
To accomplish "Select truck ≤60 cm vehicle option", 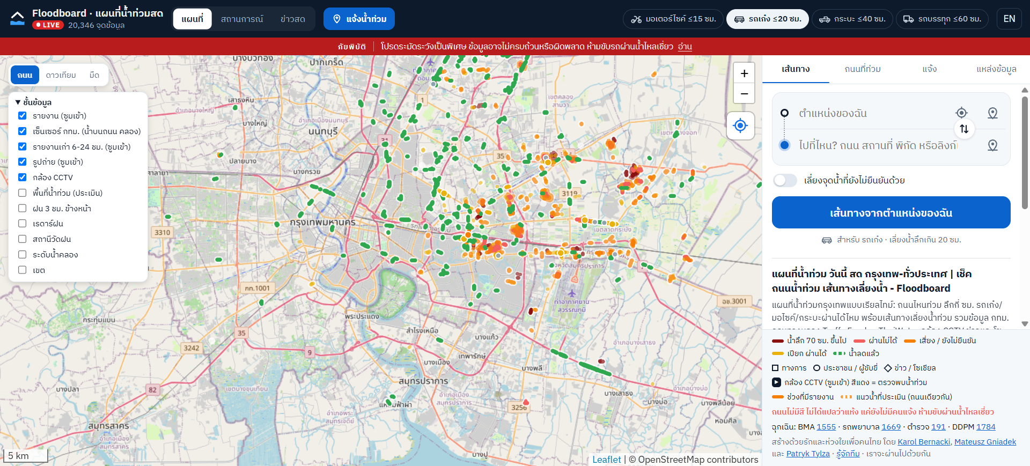I will 942,19.
